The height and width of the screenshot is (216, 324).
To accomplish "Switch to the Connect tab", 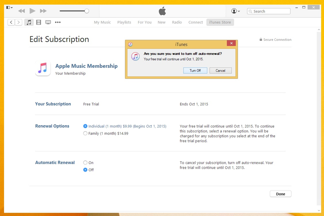I will (x=196, y=22).
